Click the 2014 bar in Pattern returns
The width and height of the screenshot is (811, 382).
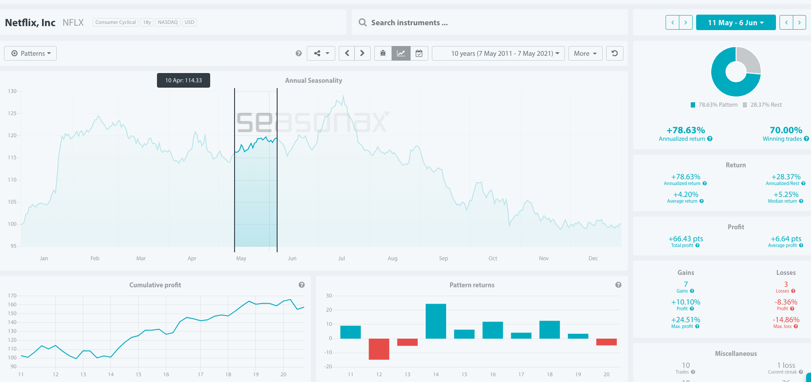pyautogui.click(x=436, y=321)
